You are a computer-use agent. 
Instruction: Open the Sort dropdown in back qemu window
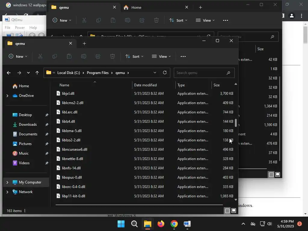click(x=178, y=20)
